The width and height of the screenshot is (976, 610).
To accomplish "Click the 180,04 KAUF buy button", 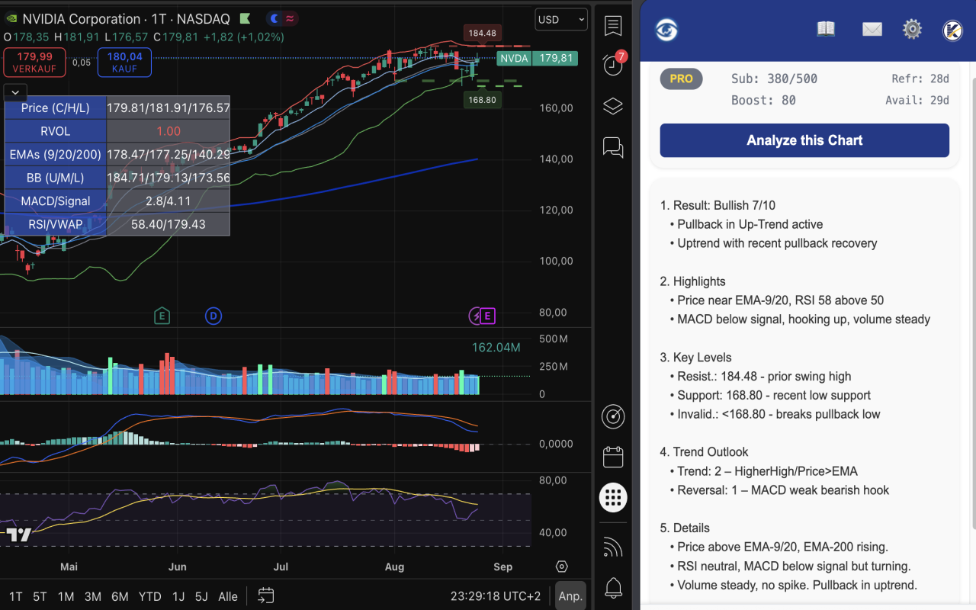I will click(124, 63).
